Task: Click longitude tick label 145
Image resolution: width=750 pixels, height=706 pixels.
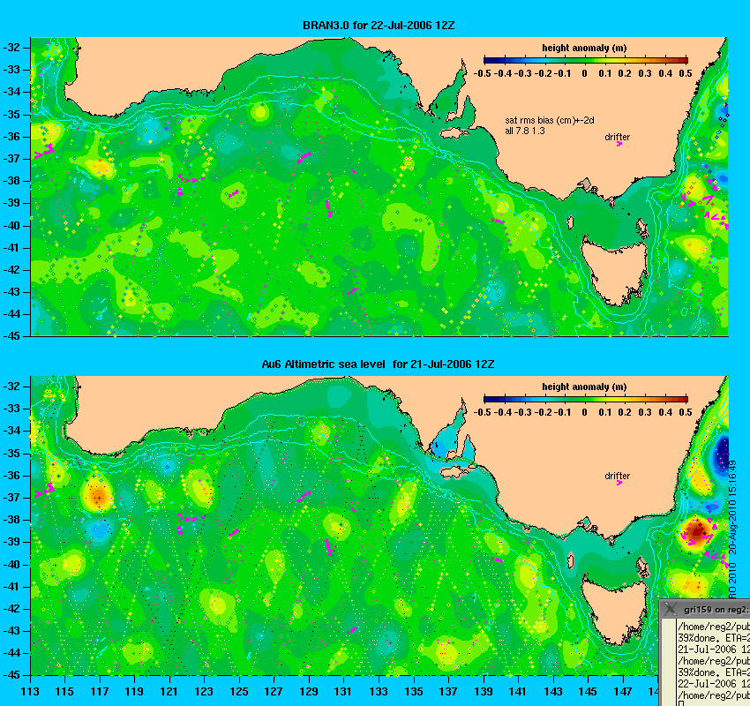Action: [589, 692]
